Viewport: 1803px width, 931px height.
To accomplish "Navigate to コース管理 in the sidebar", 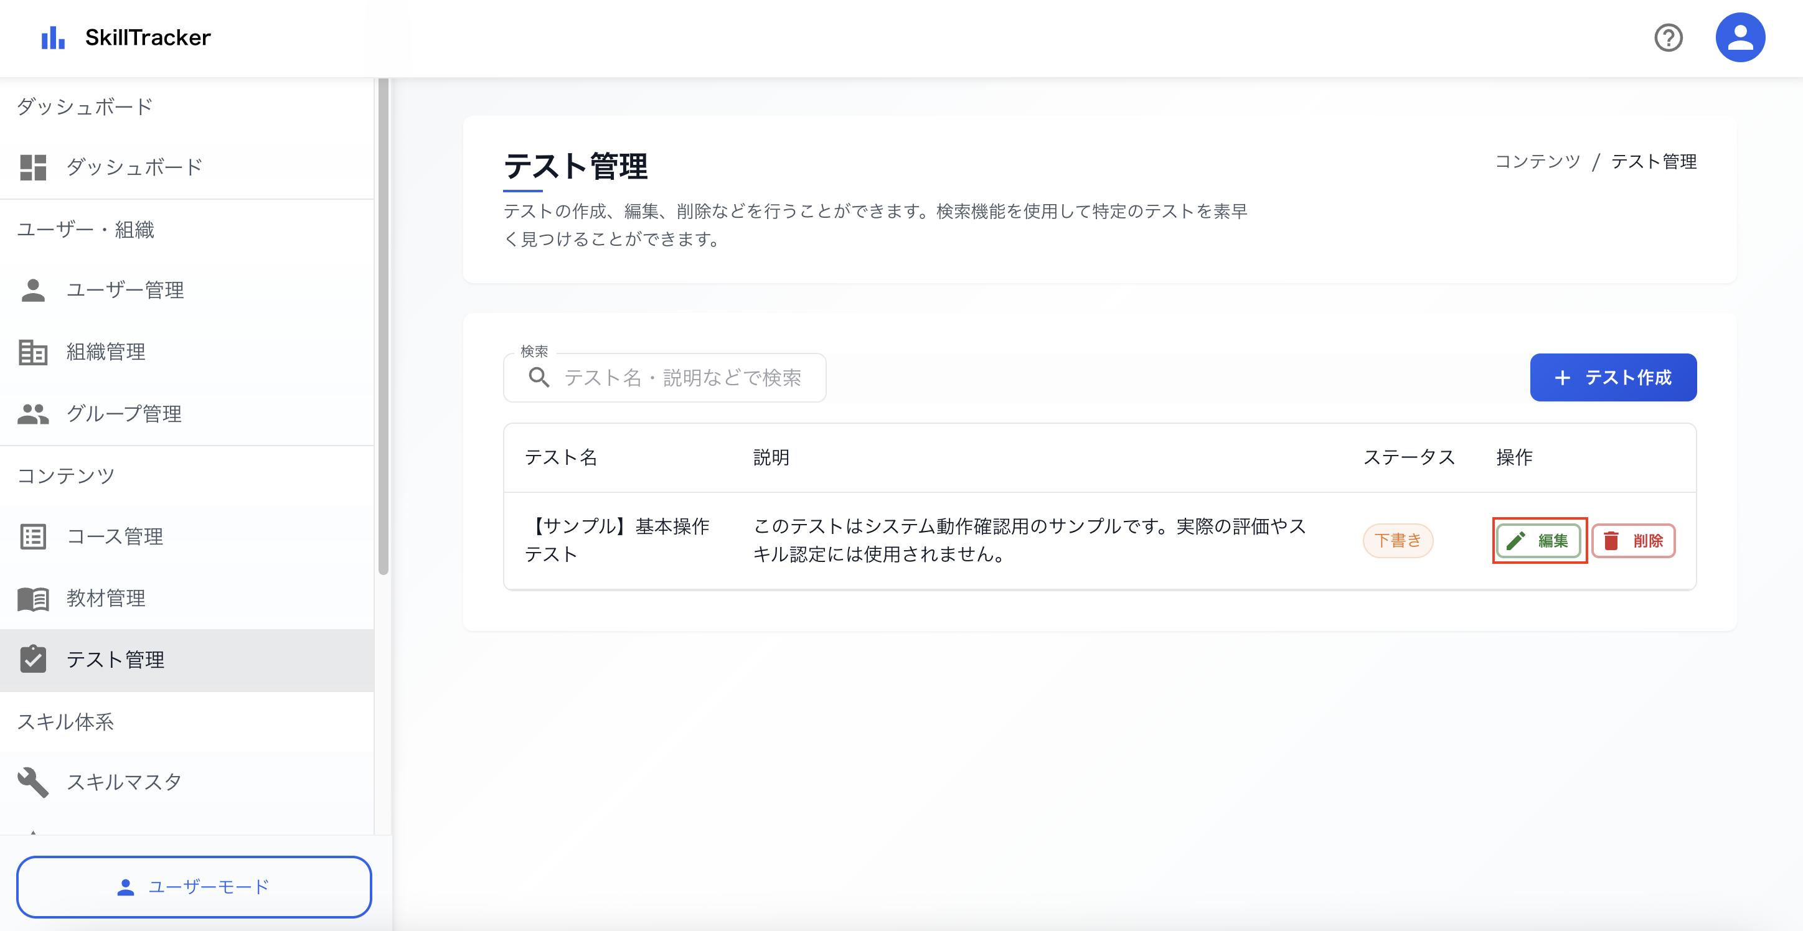I will (x=115, y=536).
